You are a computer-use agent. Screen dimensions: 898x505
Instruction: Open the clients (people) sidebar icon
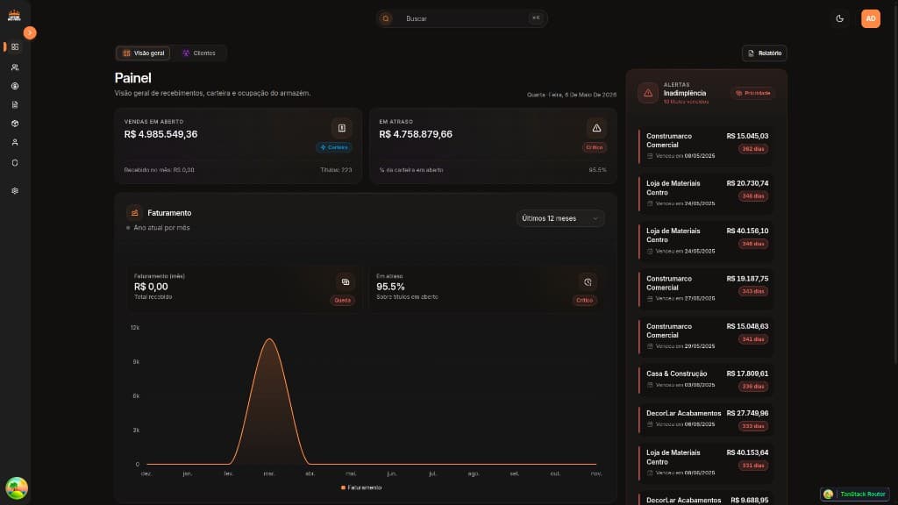(15, 67)
